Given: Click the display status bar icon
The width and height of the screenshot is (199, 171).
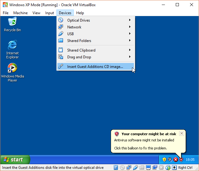Looking at the screenshot, I should (x=148, y=168).
